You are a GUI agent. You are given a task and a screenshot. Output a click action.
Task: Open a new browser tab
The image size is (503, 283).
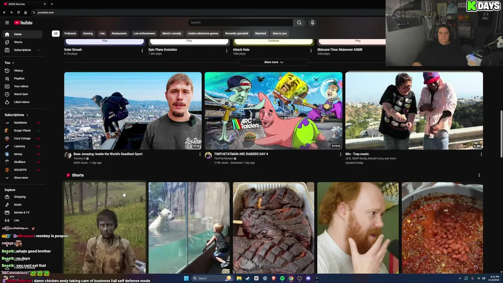coord(51,4)
